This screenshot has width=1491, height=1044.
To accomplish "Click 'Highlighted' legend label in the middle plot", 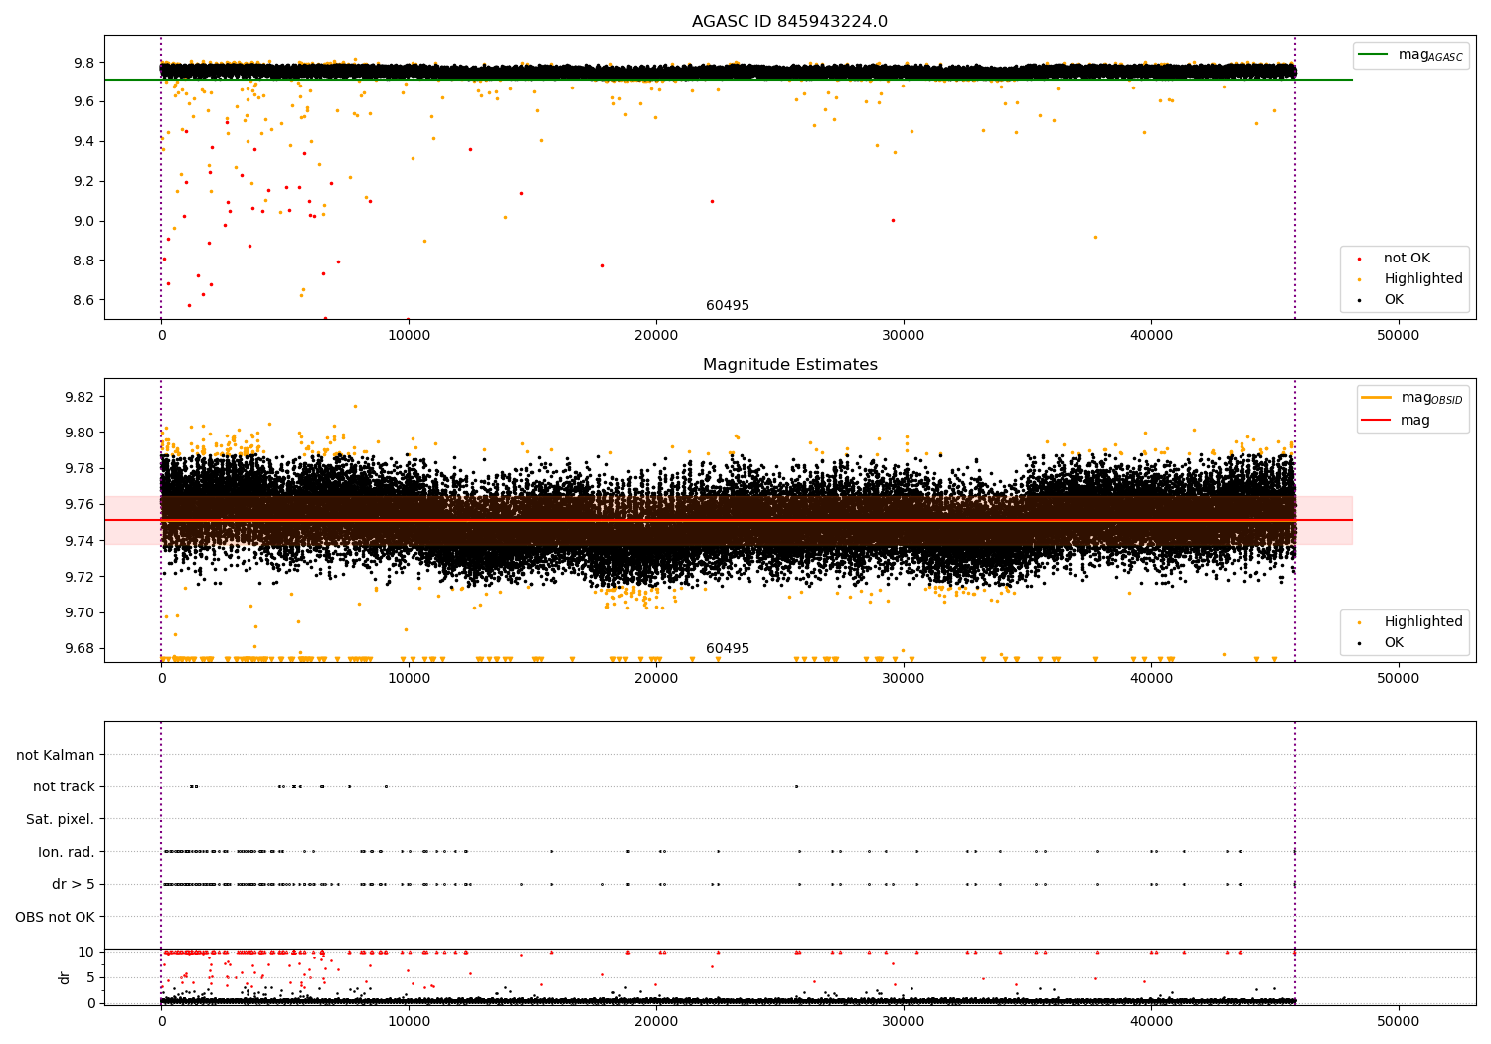I will (x=1423, y=622).
